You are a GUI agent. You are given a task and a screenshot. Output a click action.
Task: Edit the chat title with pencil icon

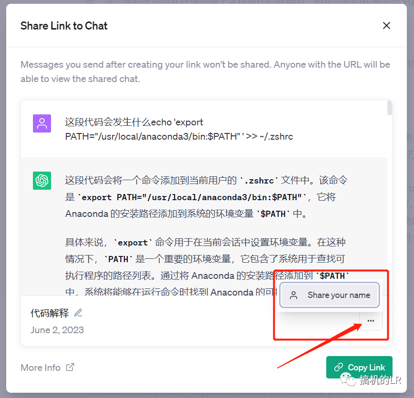point(78,313)
